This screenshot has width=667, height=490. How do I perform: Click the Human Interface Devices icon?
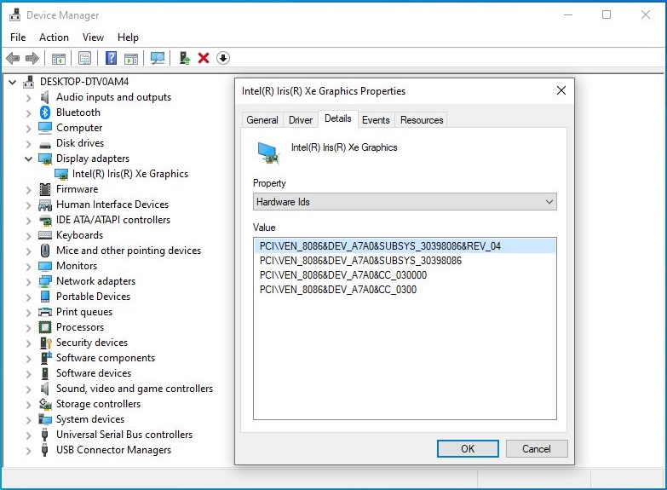click(x=45, y=205)
